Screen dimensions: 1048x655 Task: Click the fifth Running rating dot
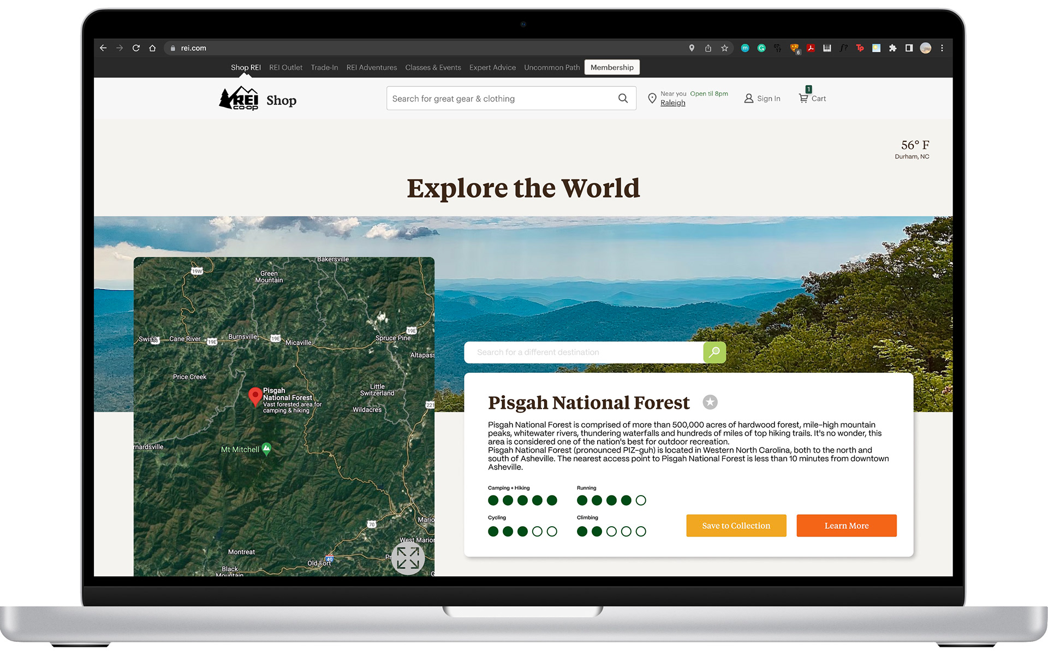pos(641,500)
